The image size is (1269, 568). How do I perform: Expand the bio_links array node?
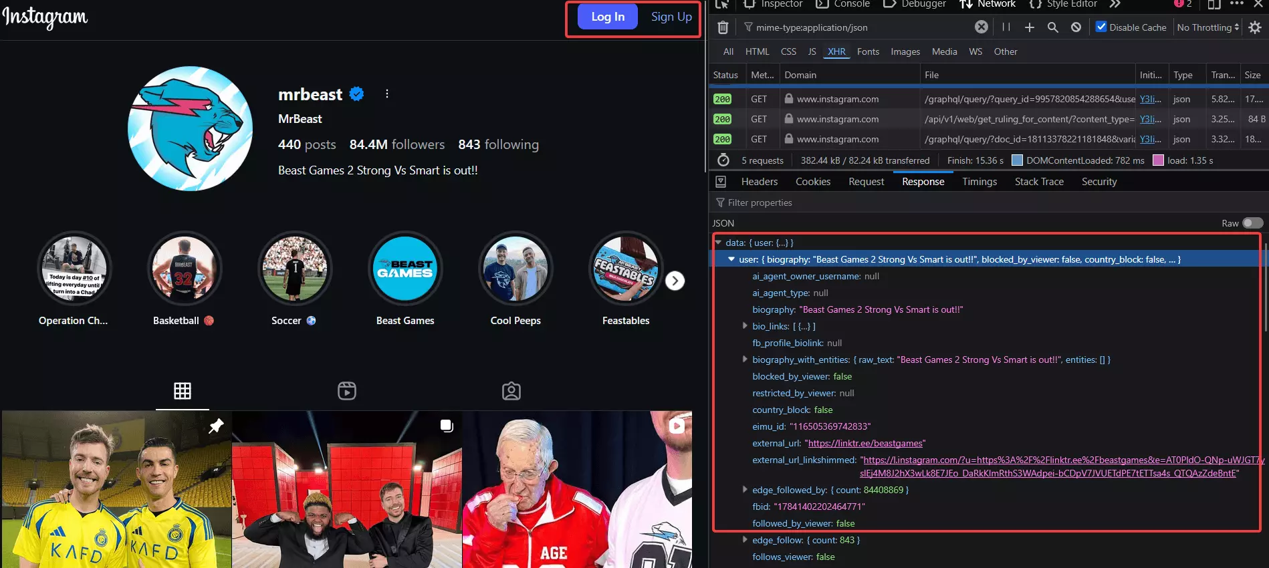pos(745,326)
